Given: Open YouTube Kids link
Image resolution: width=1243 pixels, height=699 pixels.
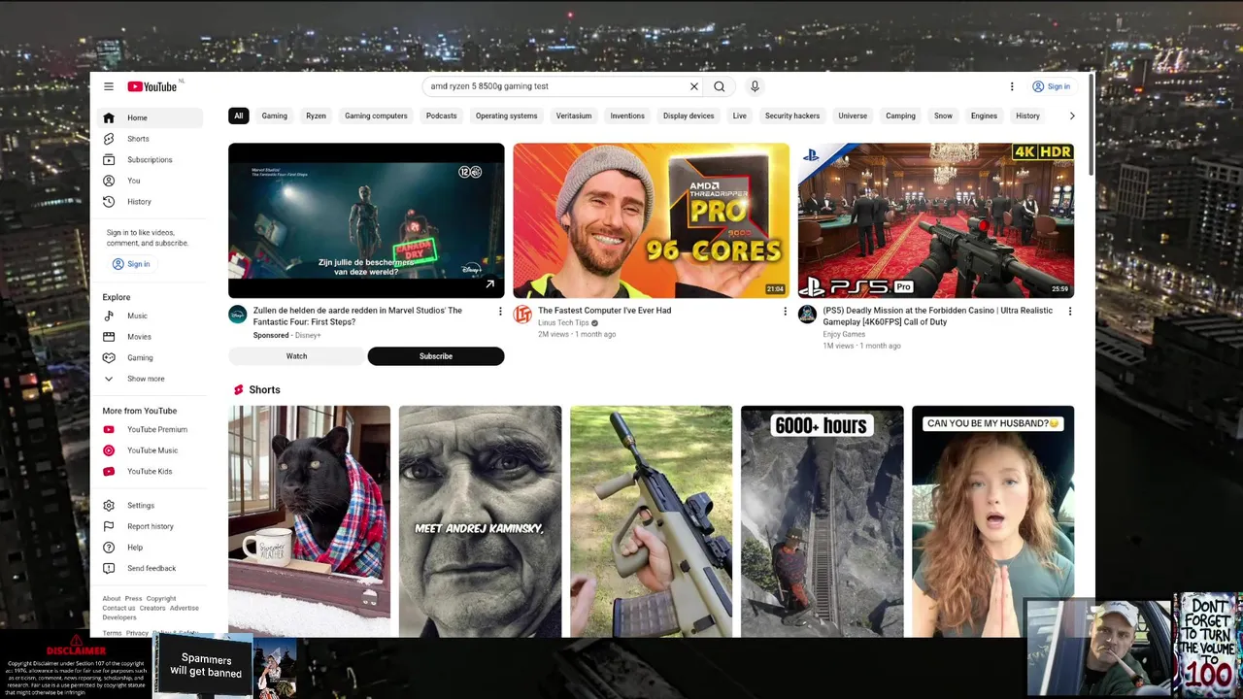Looking at the screenshot, I should pyautogui.click(x=150, y=472).
